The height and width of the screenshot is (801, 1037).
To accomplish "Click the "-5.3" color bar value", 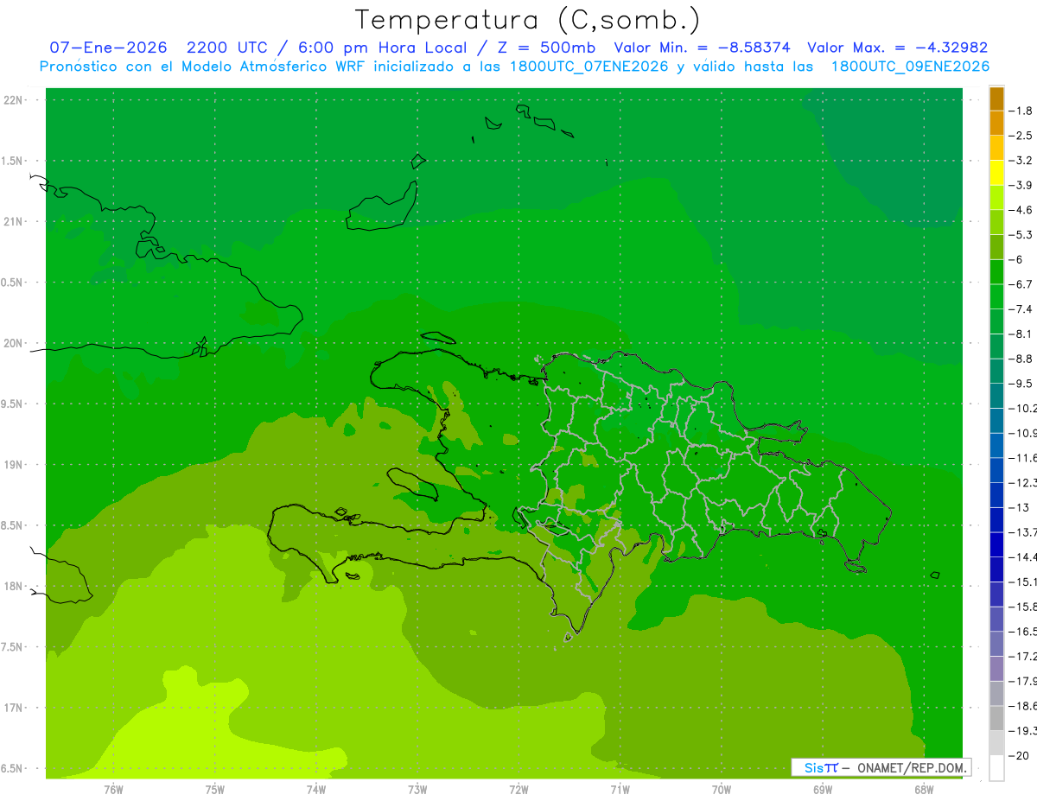I will [1022, 234].
